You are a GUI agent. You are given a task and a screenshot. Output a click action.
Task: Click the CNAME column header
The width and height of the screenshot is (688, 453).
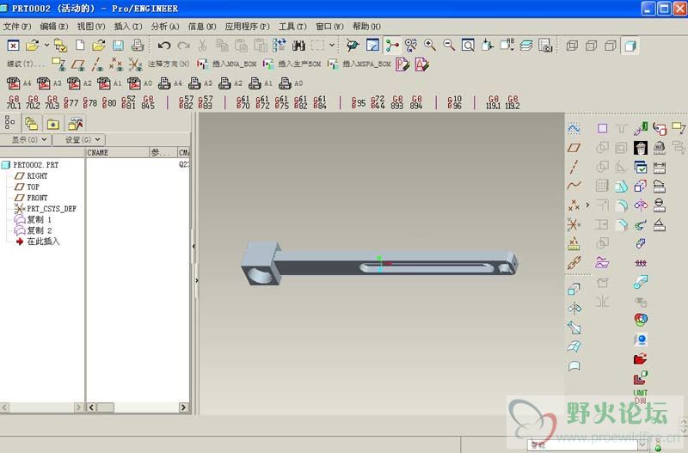point(118,152)
